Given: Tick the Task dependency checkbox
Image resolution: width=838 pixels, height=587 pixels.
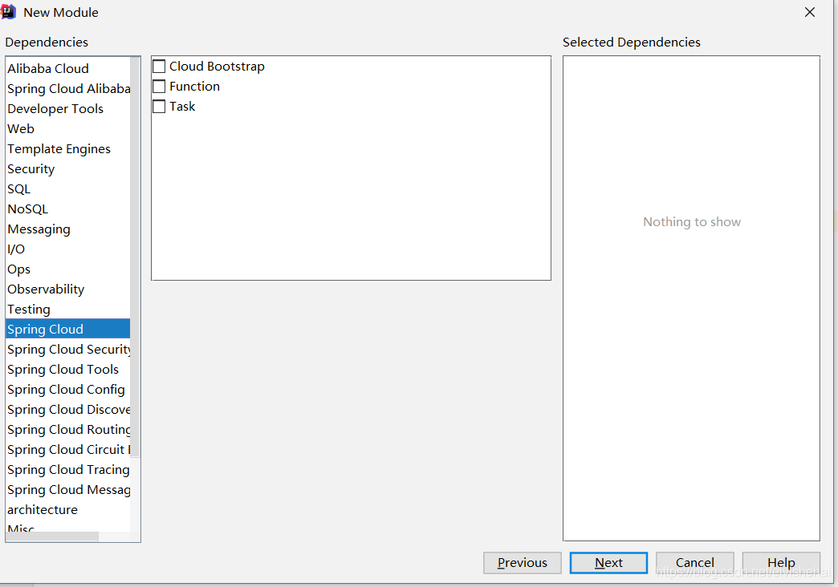Looking at the screenshot, I should point(159,107).
